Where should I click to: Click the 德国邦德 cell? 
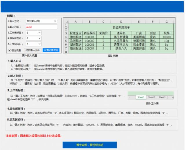(139, 41)
